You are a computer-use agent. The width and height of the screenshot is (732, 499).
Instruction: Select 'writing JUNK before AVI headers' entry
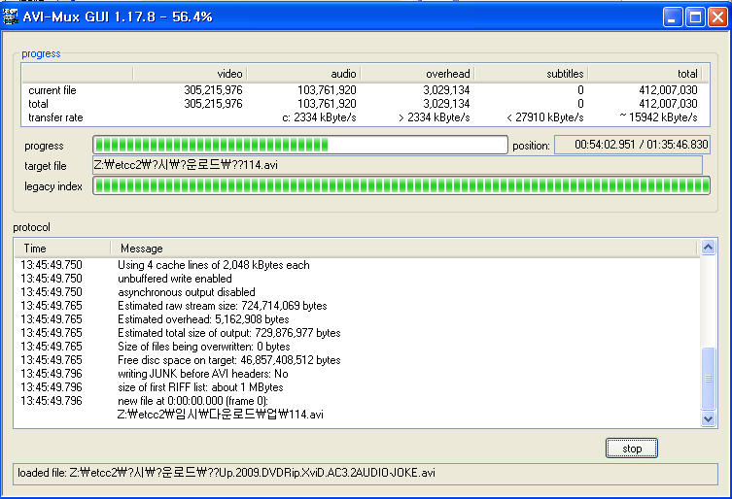[202, 374]
